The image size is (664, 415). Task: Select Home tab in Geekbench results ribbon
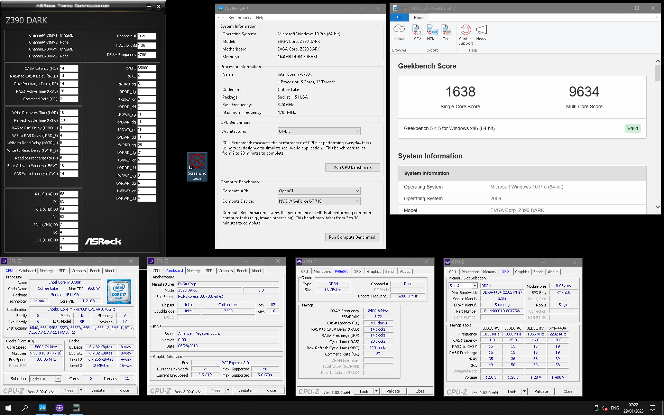pos(419,18)
